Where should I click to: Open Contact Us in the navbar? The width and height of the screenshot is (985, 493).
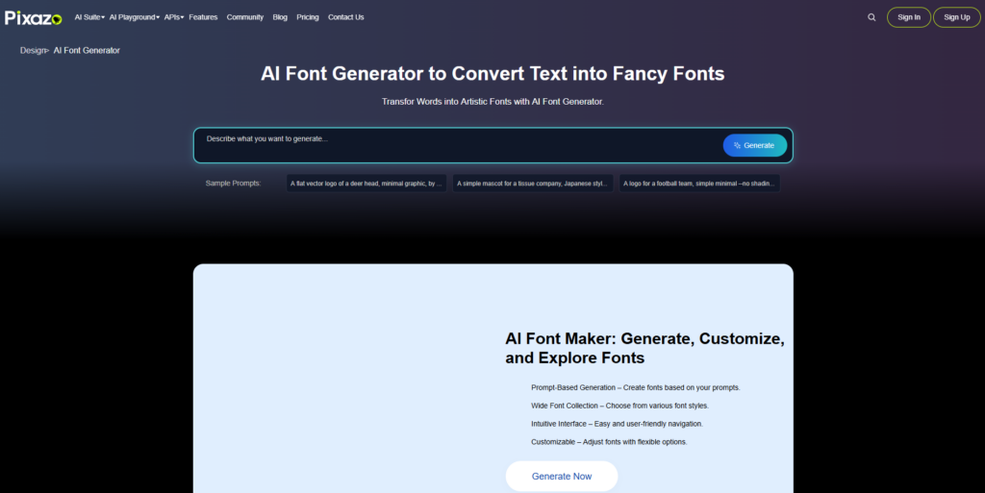coord(346,17)
